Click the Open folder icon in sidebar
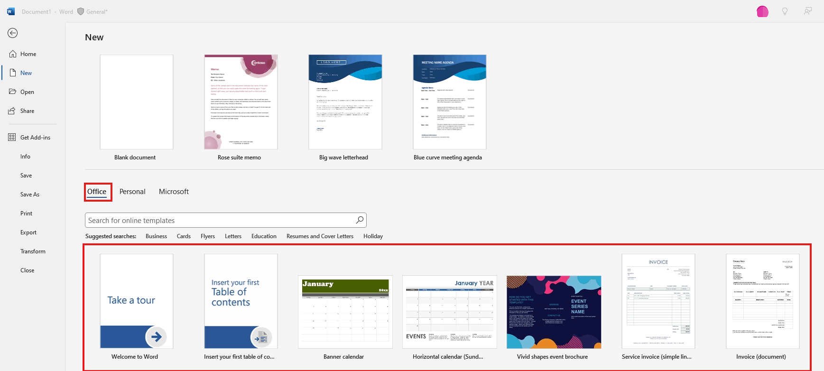The image size is (824, 371). click(13, 92)
